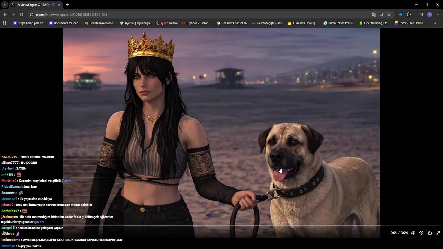
Task: Go back to the previous page
Action: tap(5, 15)
